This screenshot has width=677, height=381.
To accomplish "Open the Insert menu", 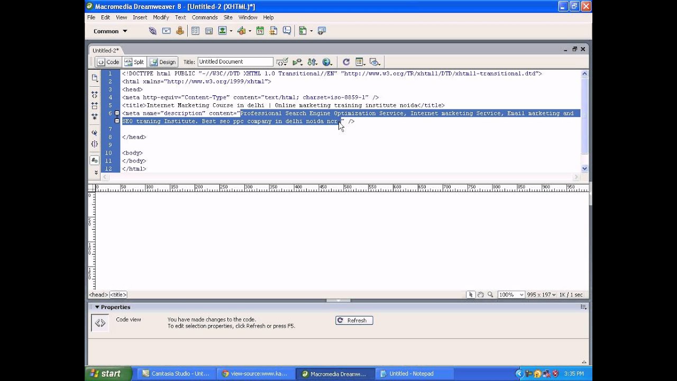I will (x=140, y=17).
